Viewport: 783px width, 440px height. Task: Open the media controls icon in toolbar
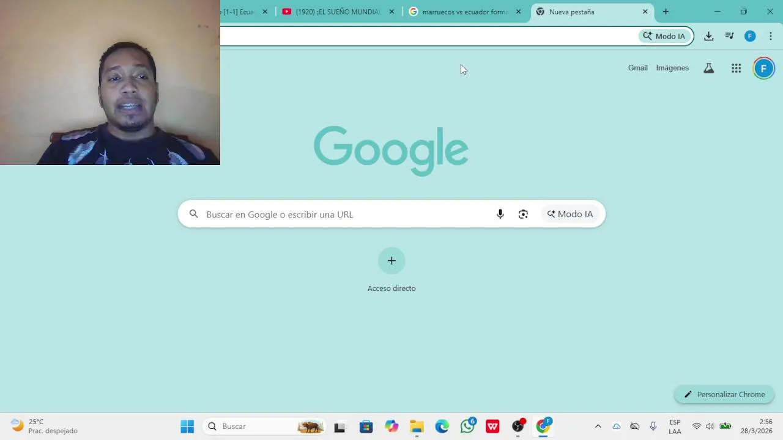click(x=729, y=36)
